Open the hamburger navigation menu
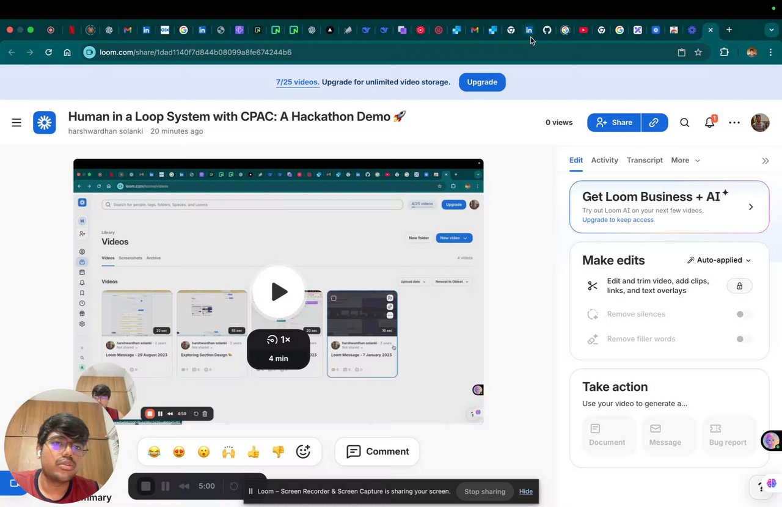782x507 pixels. click(16, 123)
